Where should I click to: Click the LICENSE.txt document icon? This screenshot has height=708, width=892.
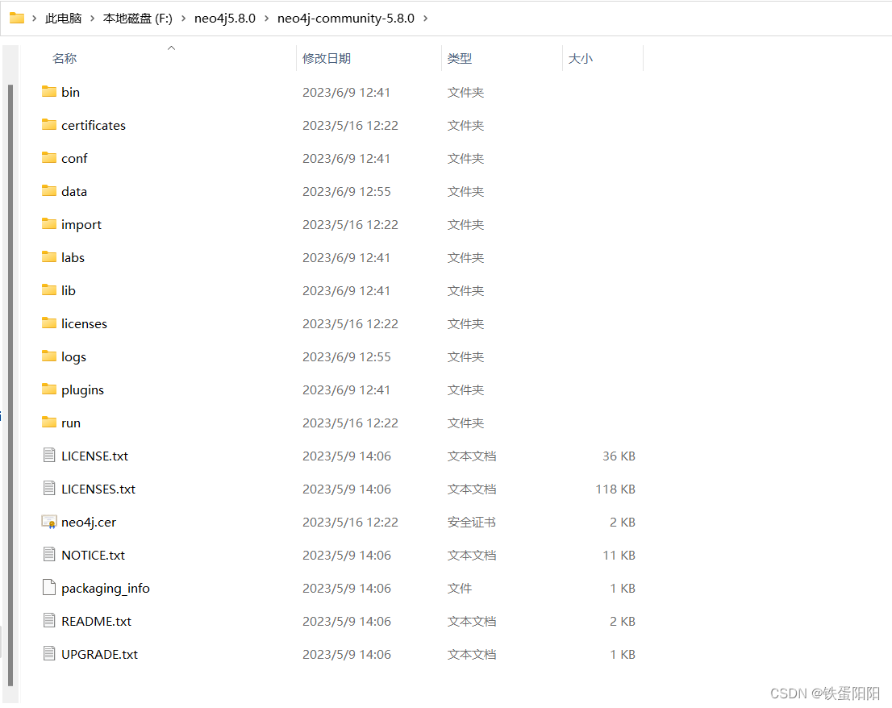click(x=49, y=455)
